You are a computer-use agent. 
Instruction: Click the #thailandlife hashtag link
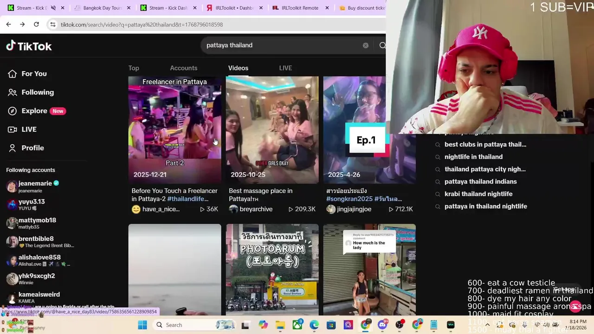(187, 199)
